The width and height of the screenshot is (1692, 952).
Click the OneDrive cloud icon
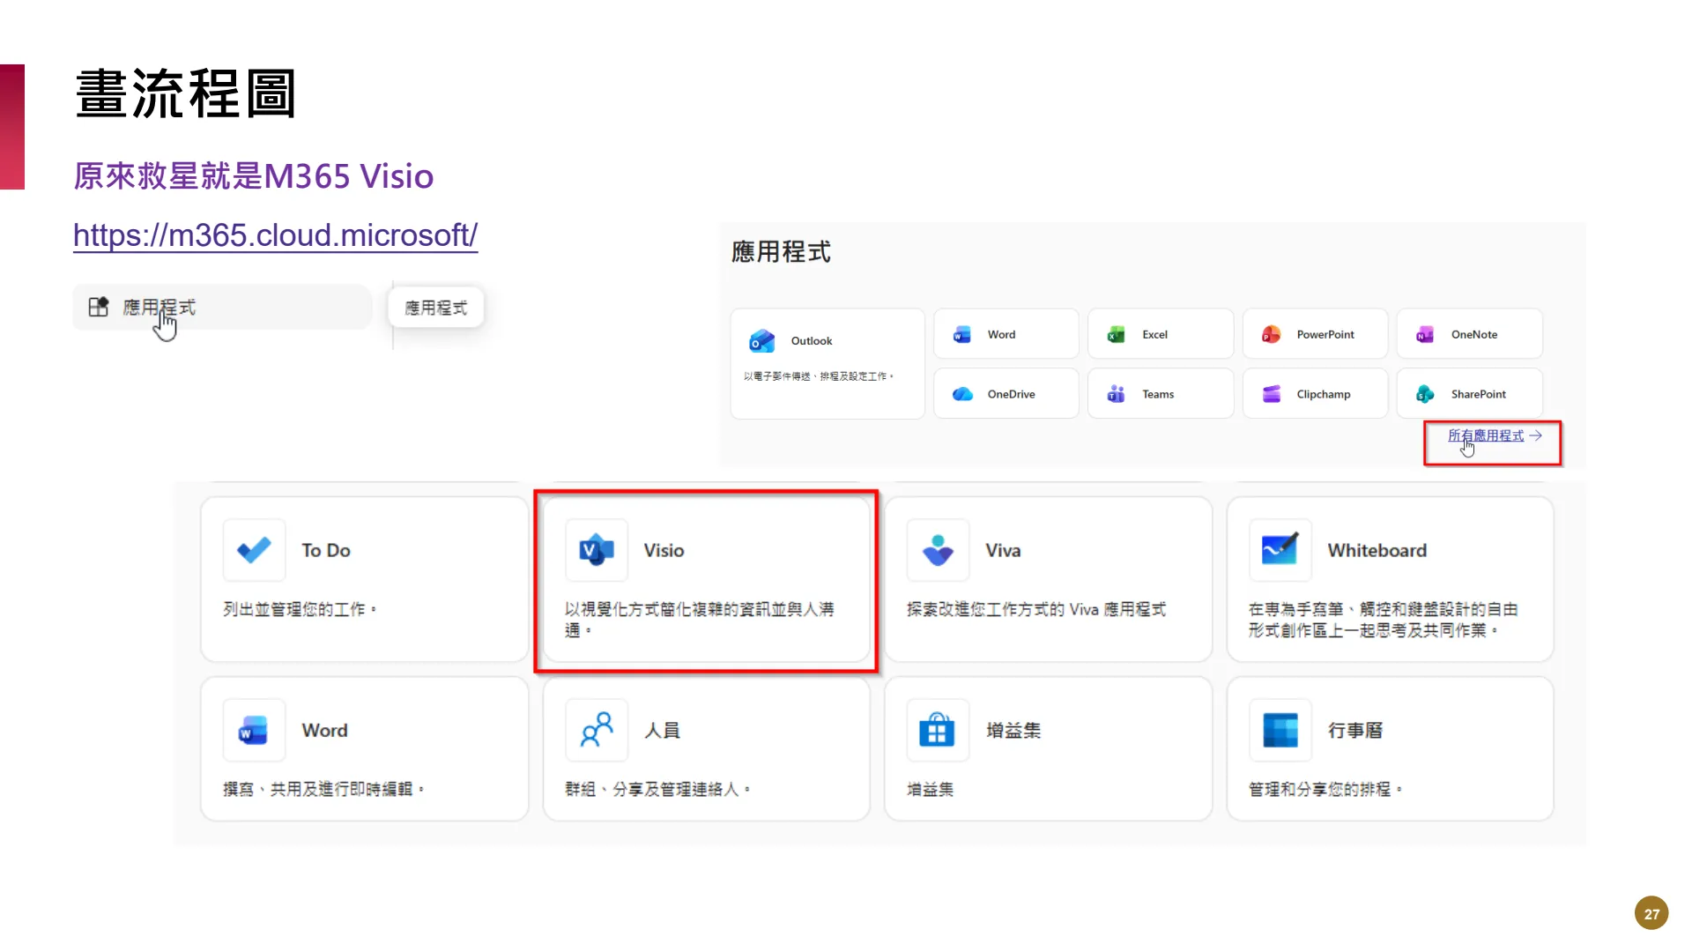(x=962, y=394)
